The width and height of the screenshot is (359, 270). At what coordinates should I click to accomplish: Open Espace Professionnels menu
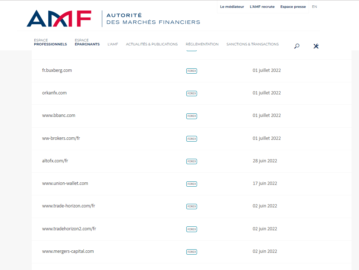pyautogui.click(x=50, y=43)
